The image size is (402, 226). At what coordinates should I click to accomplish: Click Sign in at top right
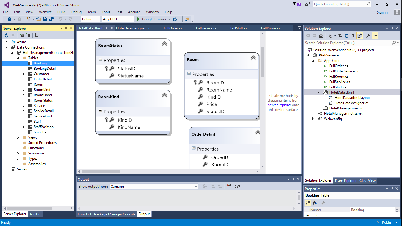pos(382,12)
